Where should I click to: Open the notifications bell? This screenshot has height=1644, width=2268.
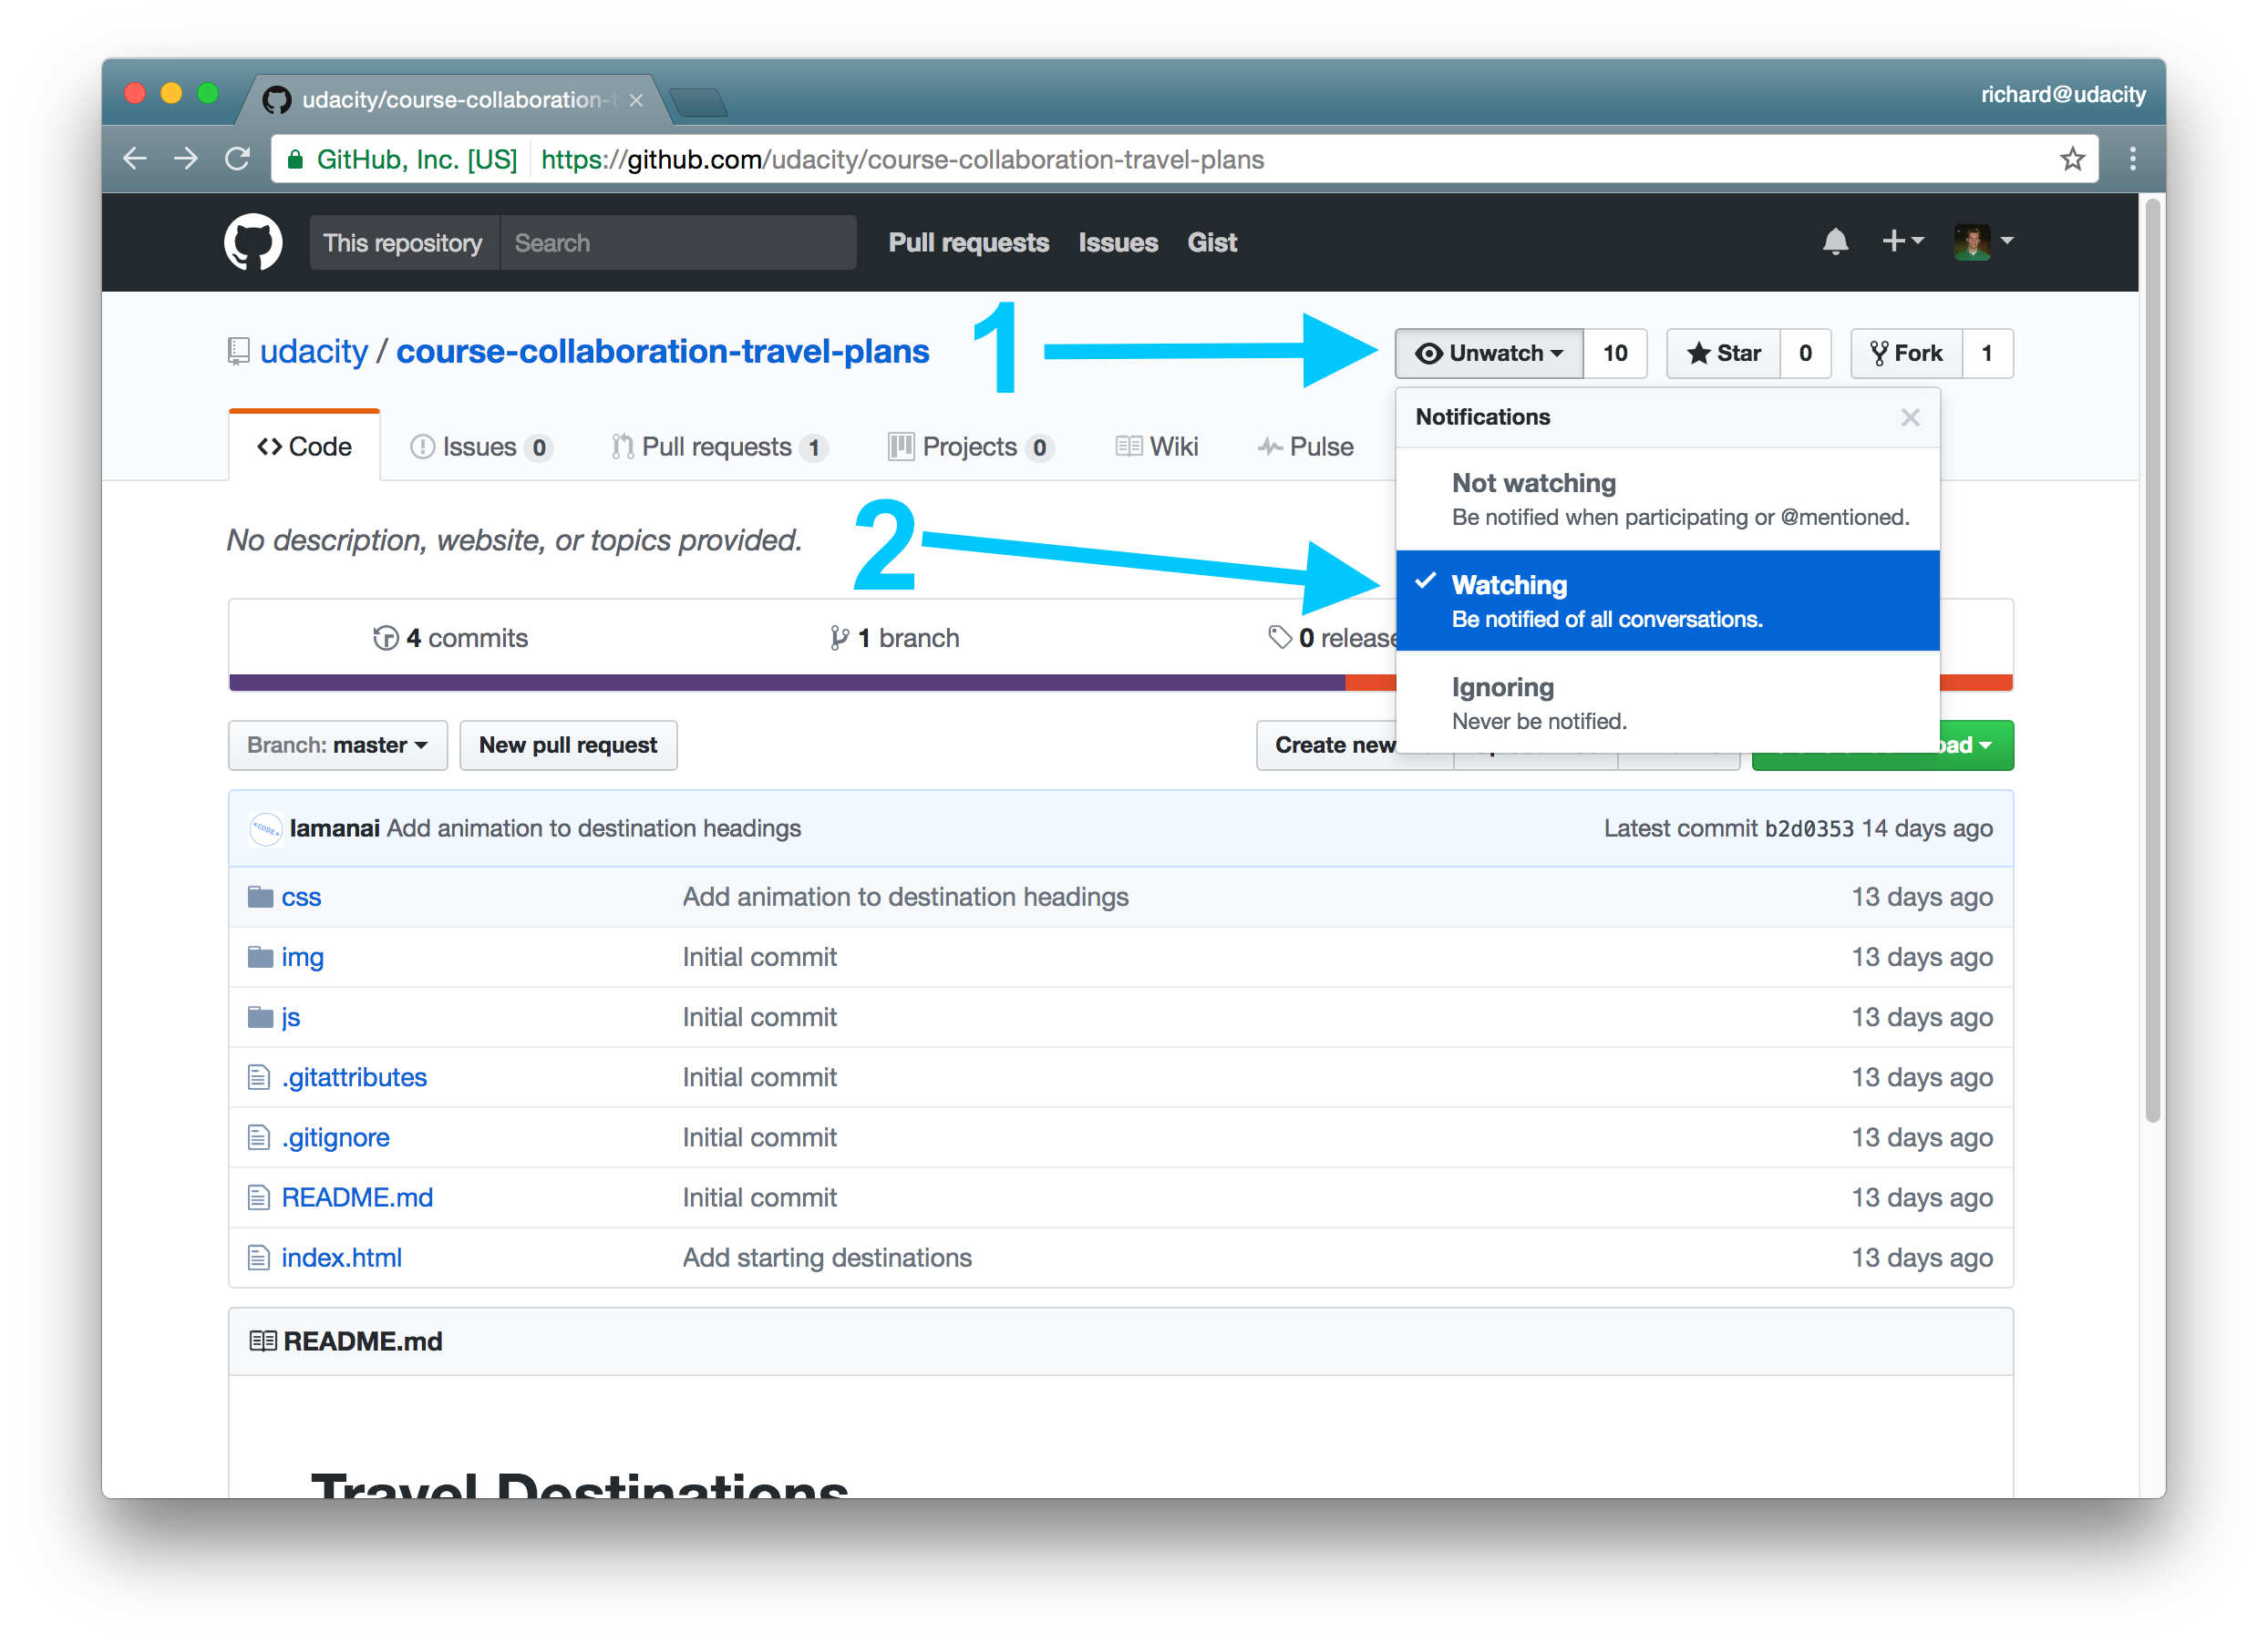click(1836, 242)
